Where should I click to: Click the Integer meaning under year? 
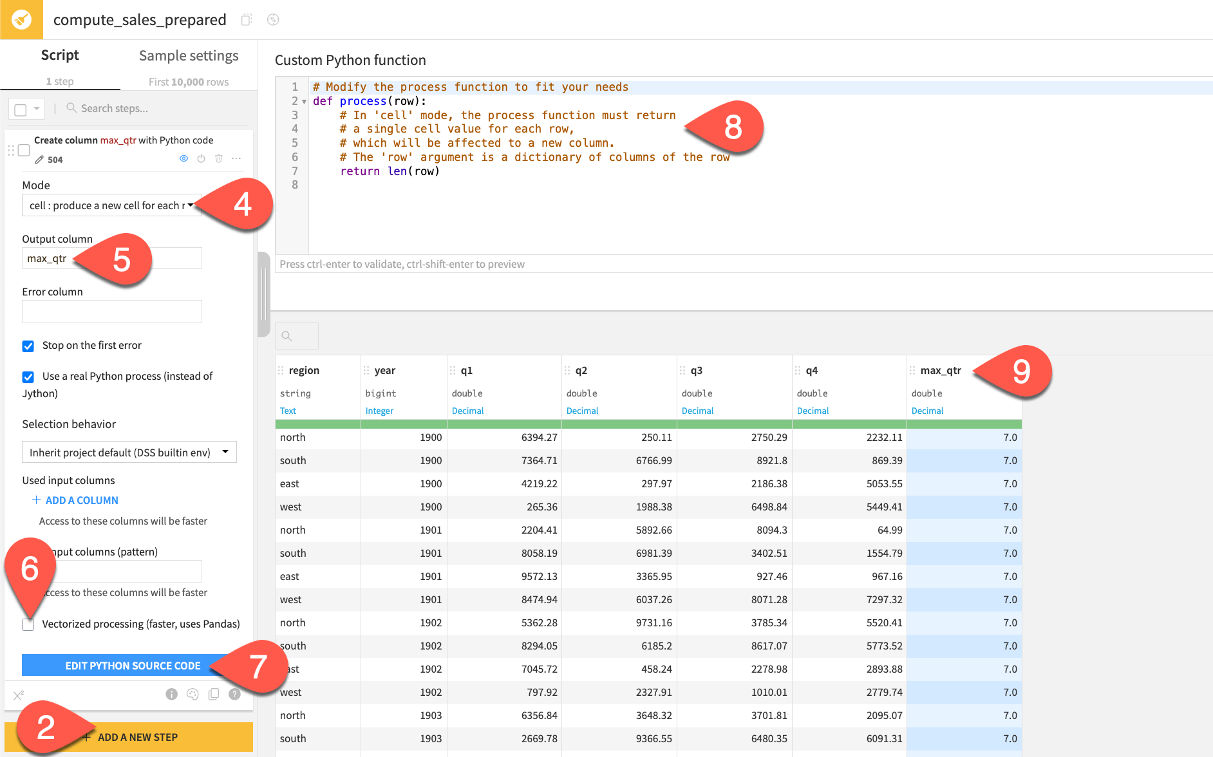click(379, 411)
